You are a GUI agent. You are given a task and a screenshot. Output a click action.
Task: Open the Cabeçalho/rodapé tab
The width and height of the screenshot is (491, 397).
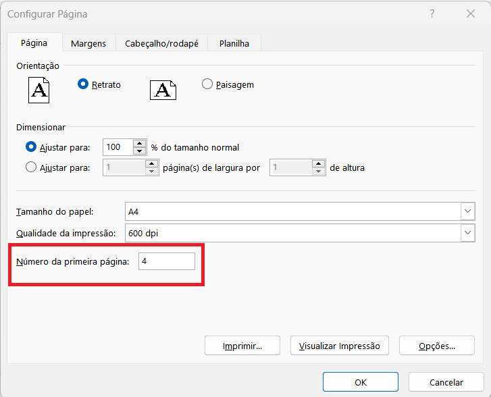(x=161, y=43)
